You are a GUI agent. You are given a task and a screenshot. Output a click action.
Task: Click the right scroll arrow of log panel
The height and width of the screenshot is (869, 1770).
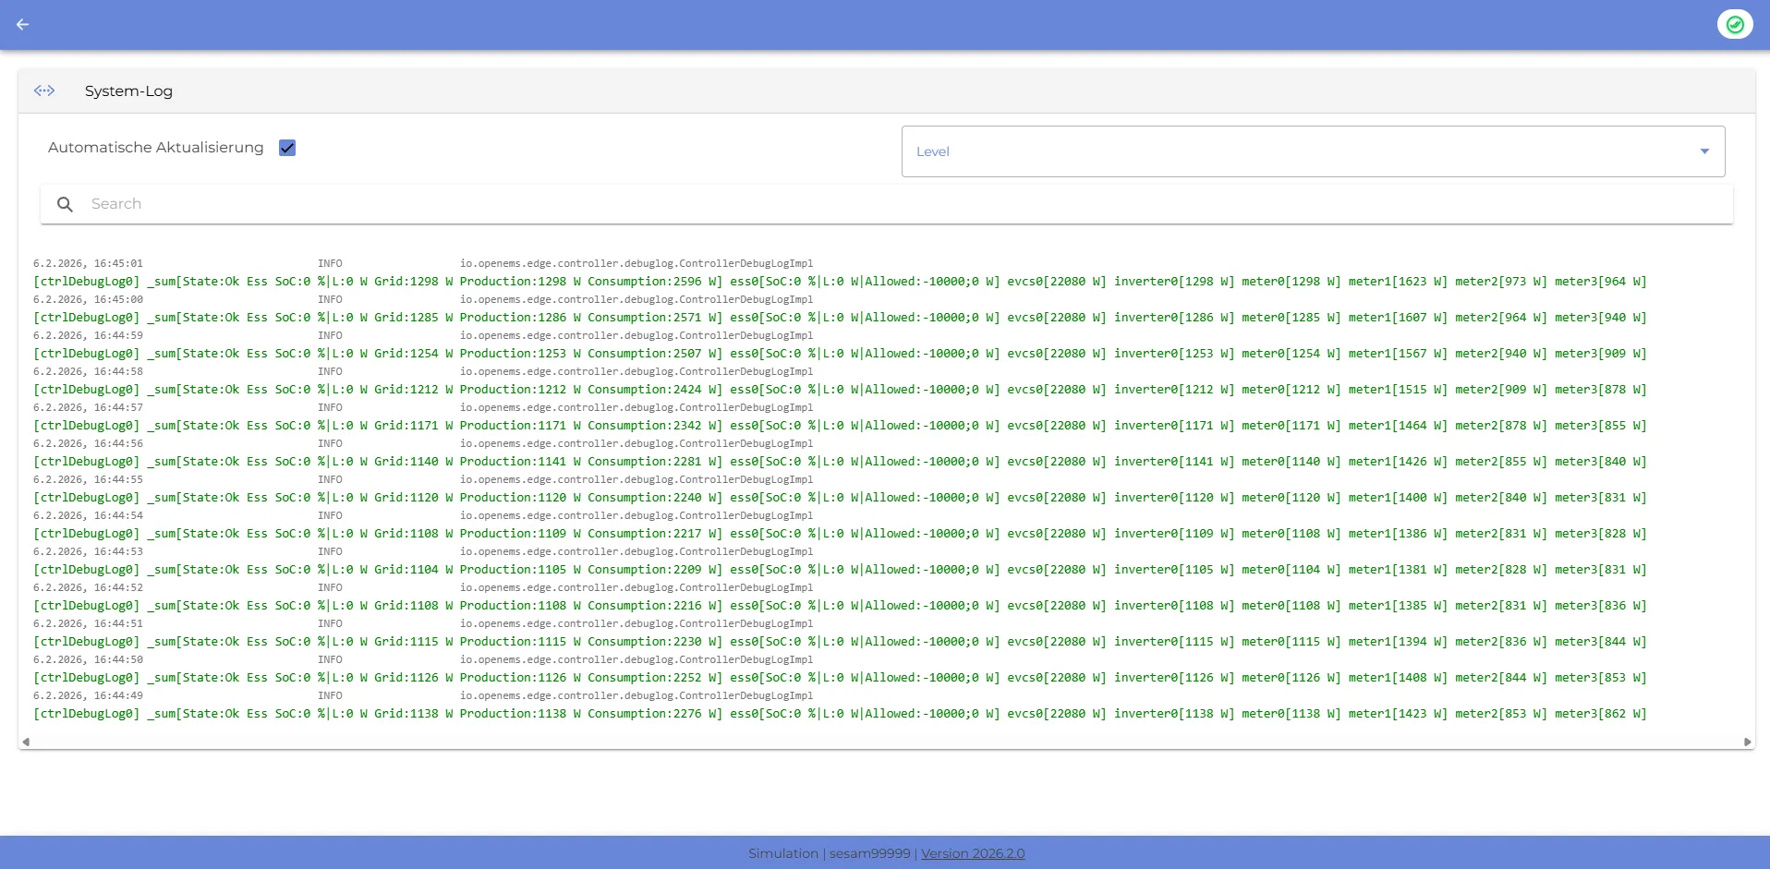(1747, 742)
